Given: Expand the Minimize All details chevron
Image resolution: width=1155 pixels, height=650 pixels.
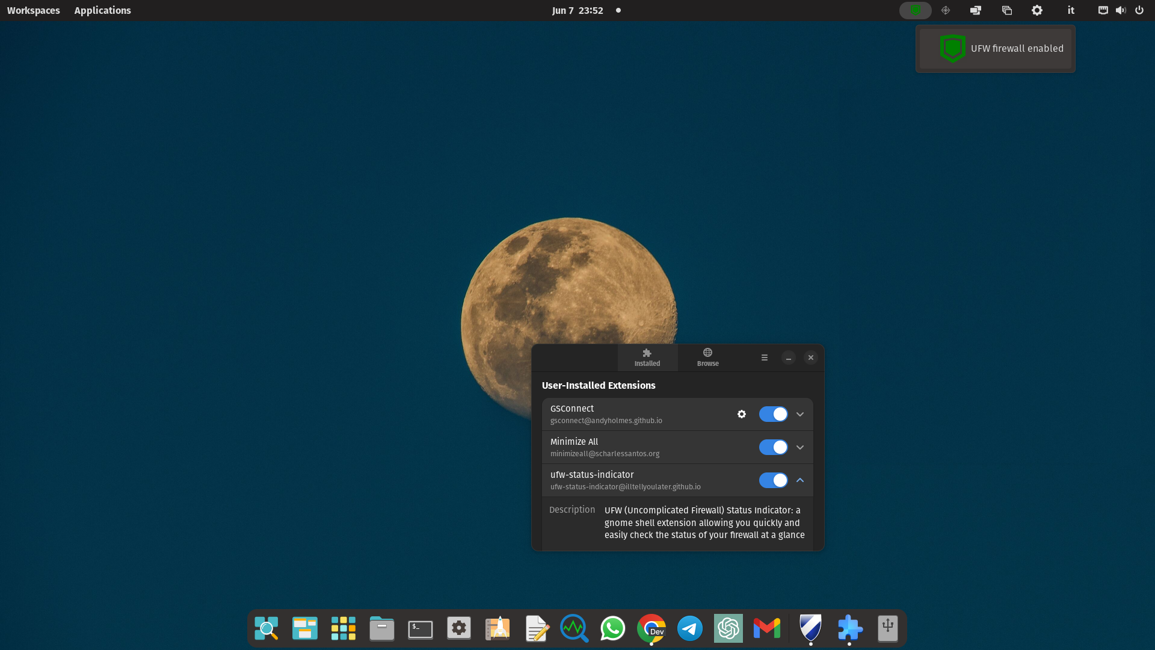Looking at the screenshot, I should tap(800, 447).
